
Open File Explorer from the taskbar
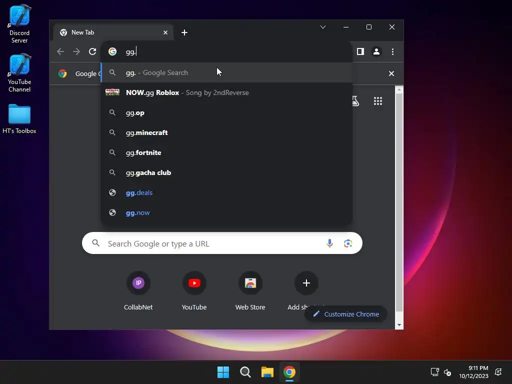coord(267,372)
